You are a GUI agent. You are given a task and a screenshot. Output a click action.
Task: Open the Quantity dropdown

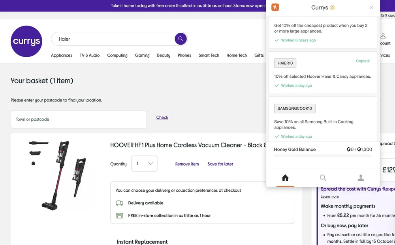click(144, 164)
